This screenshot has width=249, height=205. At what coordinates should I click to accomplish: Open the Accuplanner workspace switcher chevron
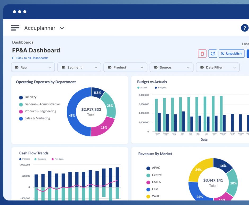point(62,28)
